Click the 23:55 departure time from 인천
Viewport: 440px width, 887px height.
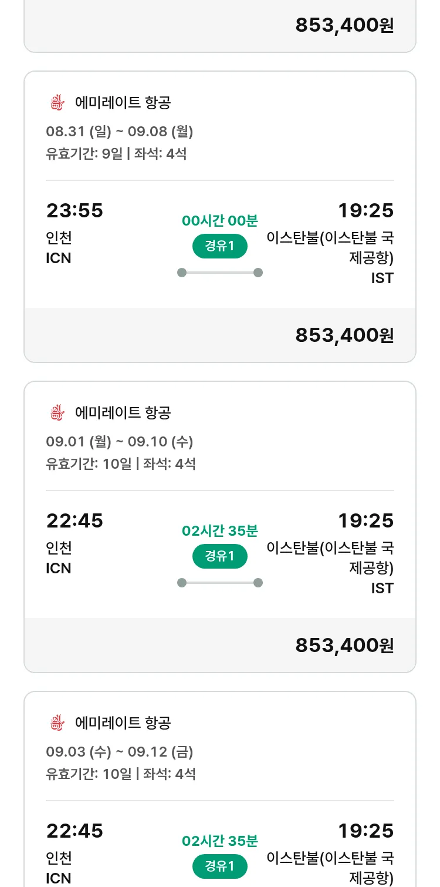(75, 210)
